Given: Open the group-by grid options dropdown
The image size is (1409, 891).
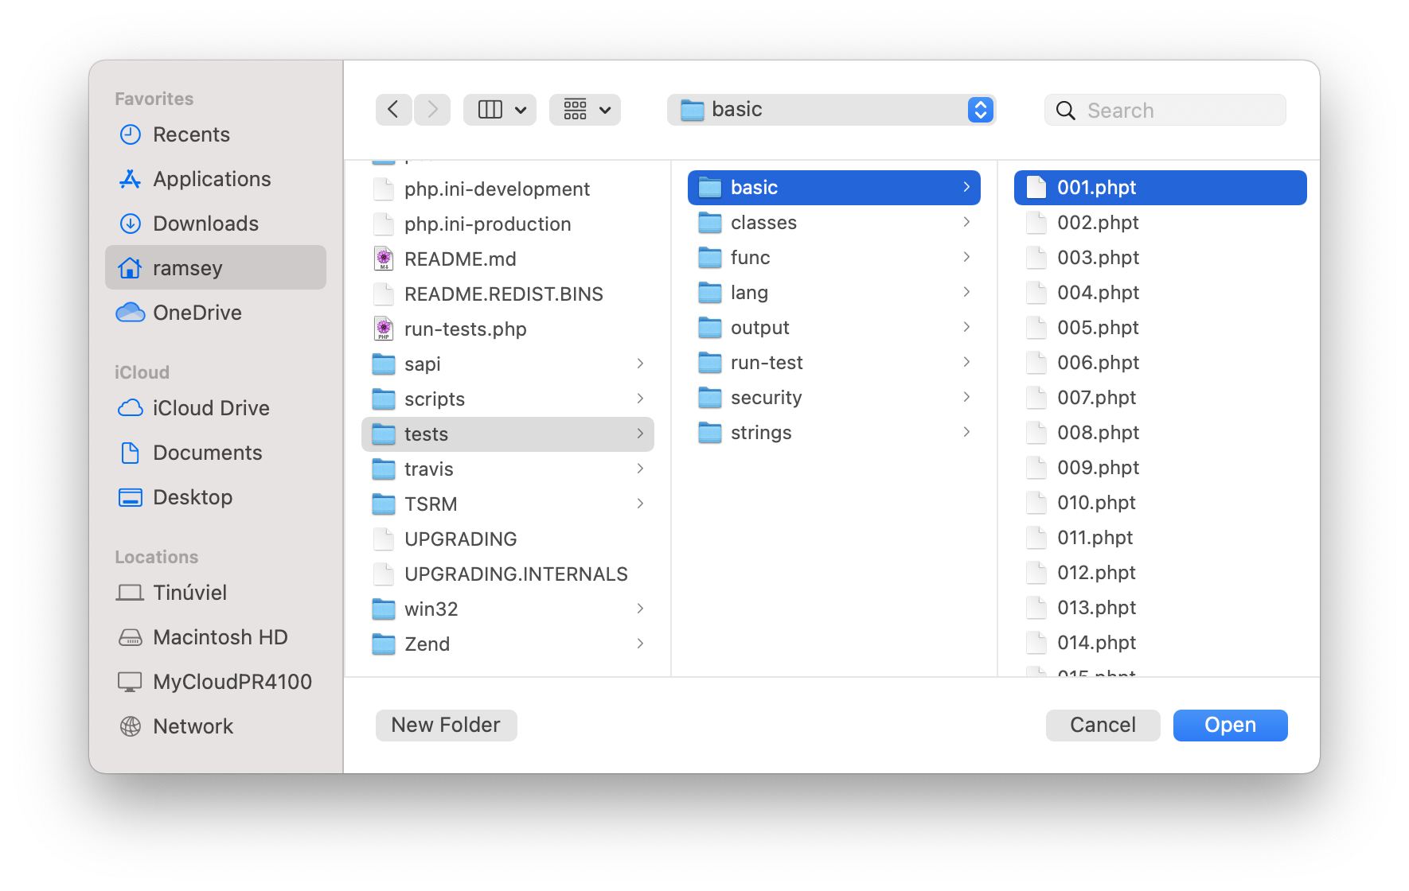Looking at the screenshot, I should coord(585,110).
